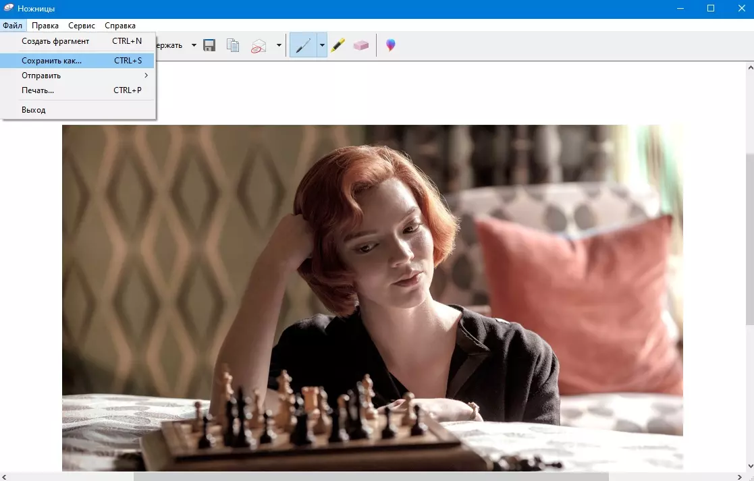Expand the pen options dropdown arrow
This screenshot has height=481, width=754.
coord(322,45)
